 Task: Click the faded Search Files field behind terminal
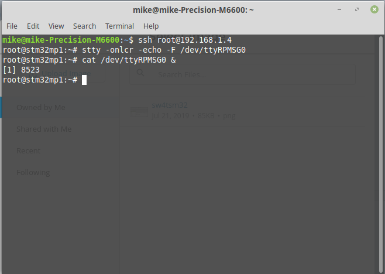(242, 74)
